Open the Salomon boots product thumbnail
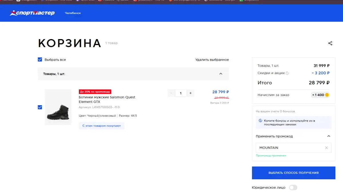343x193 pixels. click(58, 107)
